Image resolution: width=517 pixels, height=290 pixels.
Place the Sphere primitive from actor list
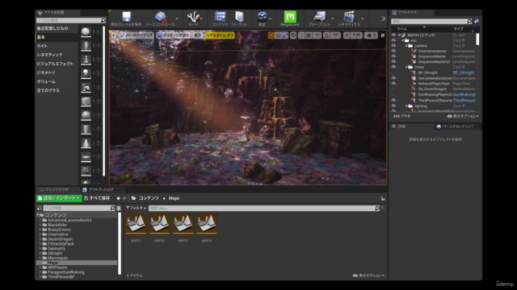click(86, 115)
